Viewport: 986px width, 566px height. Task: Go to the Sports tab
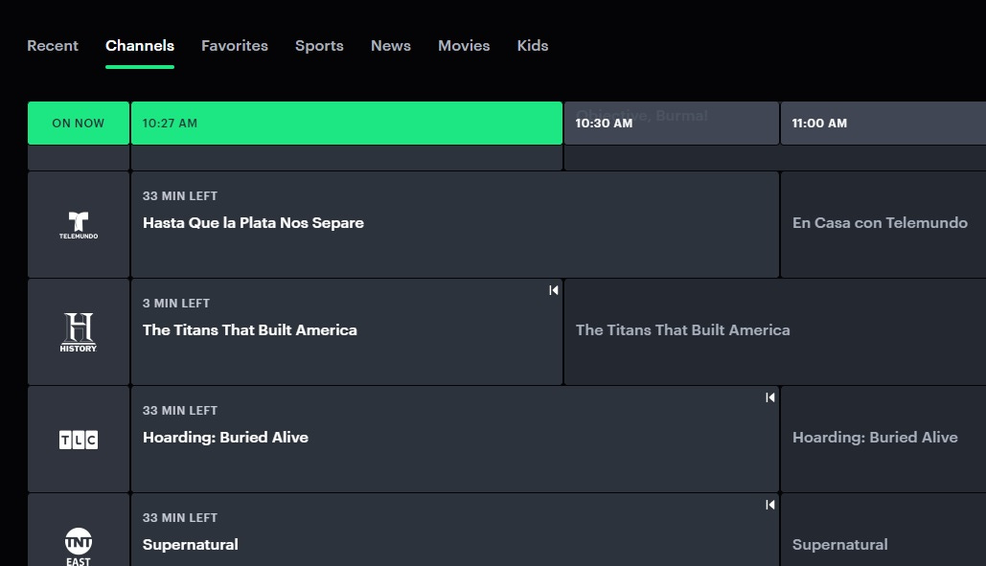[319, 46]
